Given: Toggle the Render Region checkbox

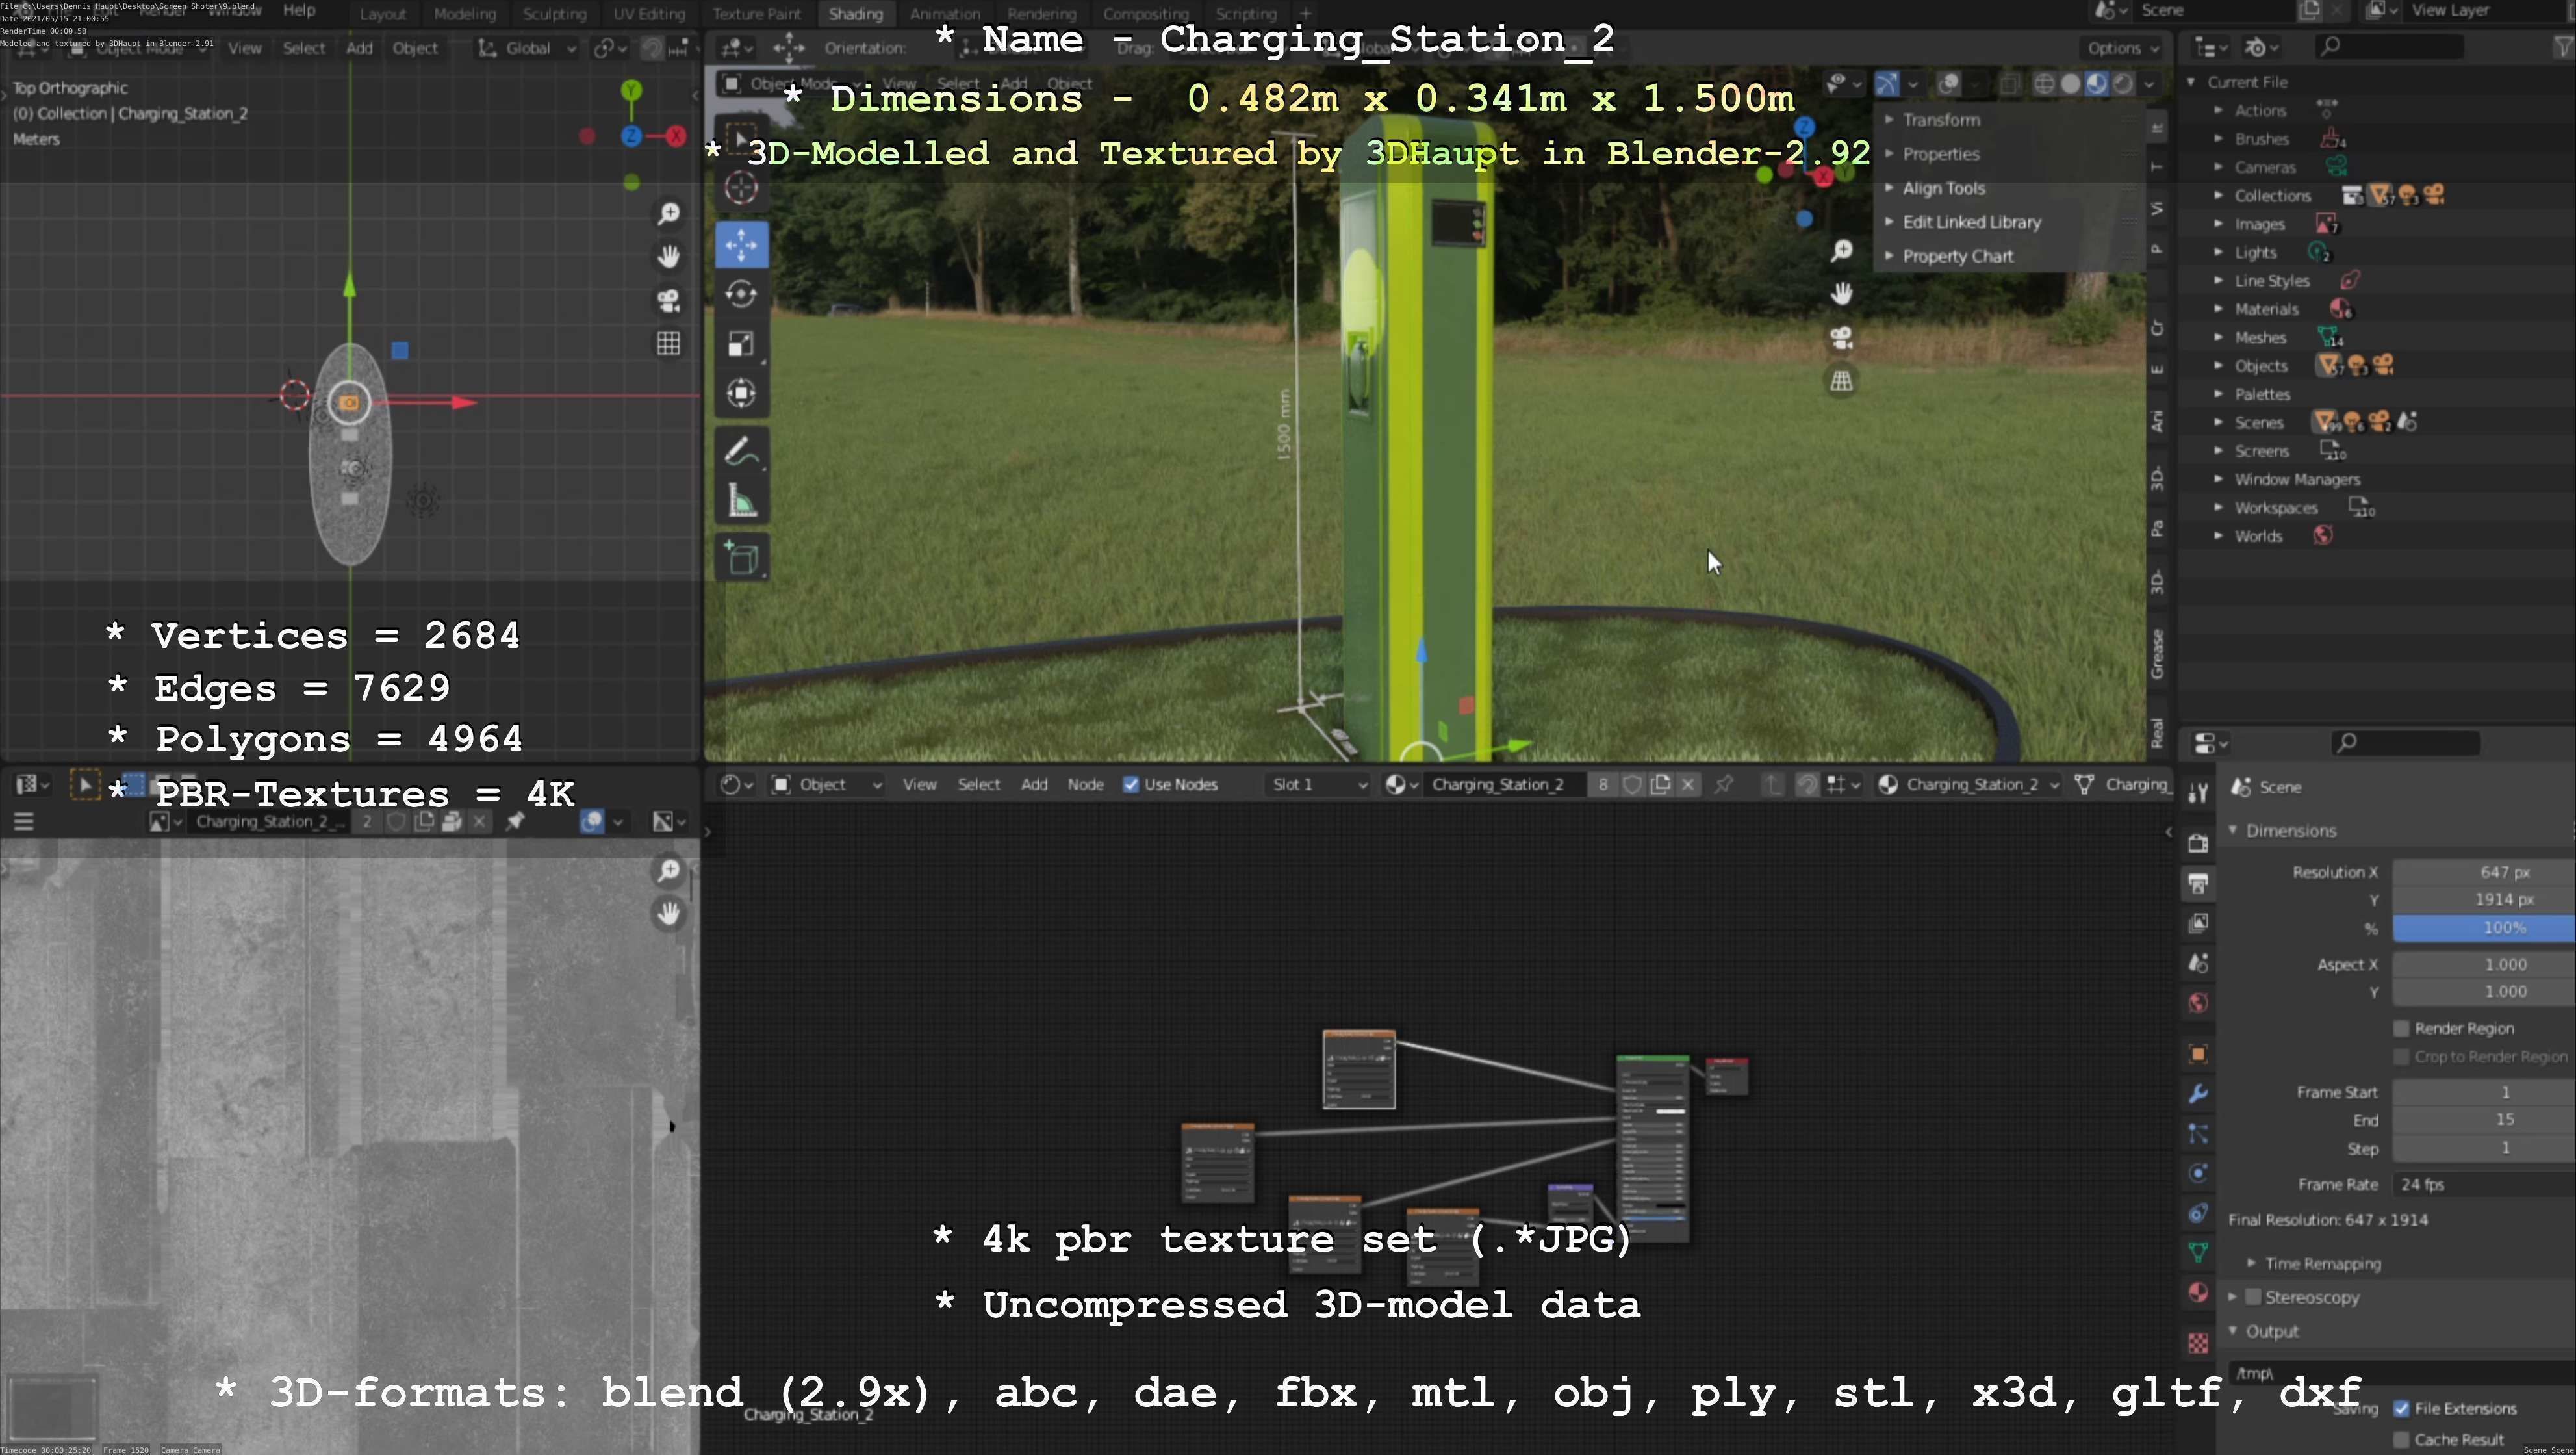Looking at the screenshot, I should pos(2401,1028).
